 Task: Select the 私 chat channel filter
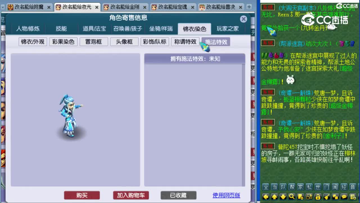pos(309,187)
